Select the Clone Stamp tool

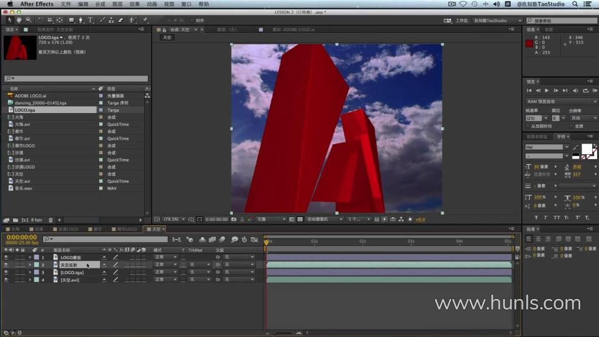point(111,20)
